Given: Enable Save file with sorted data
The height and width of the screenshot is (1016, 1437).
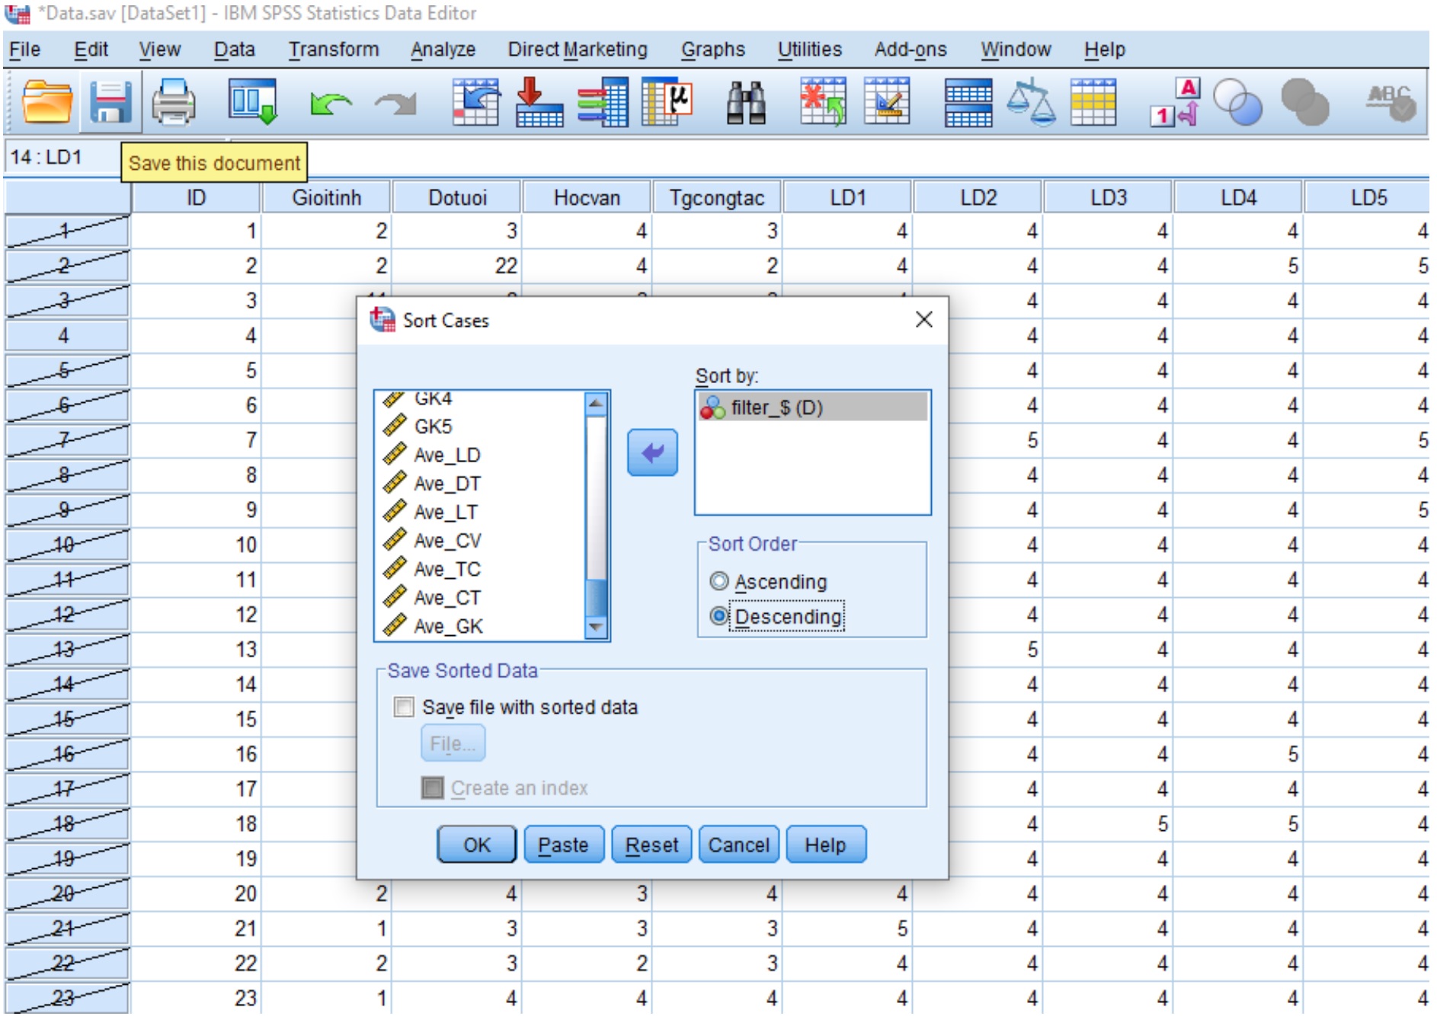Looking at the screenshot, I should click(x=404, y=708).
